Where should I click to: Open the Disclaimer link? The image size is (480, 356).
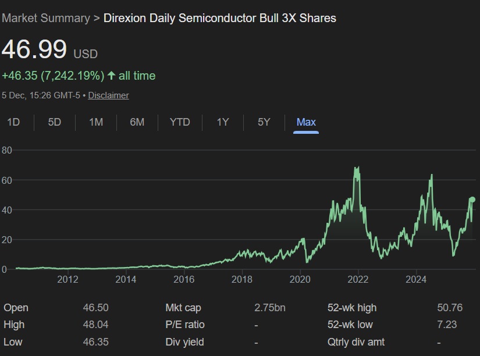[108, 95]
